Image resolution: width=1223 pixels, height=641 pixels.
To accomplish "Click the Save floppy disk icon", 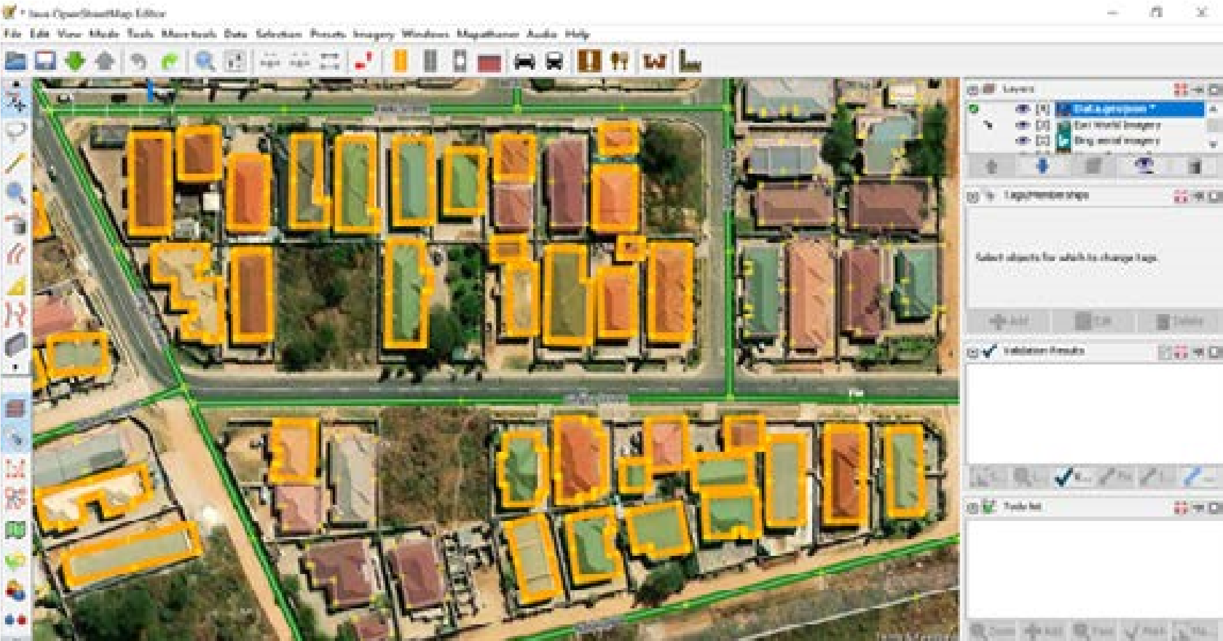I will (x=45, y=61).
